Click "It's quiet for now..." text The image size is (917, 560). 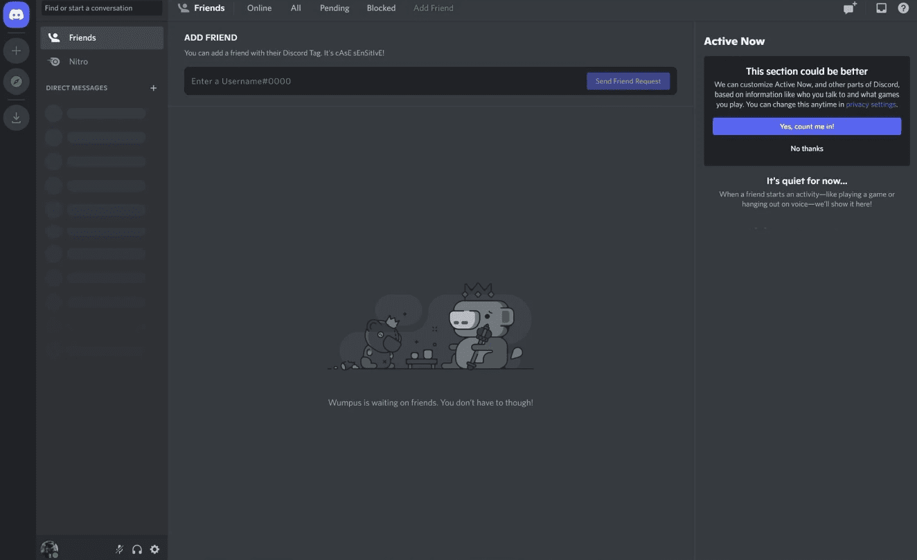807,181
